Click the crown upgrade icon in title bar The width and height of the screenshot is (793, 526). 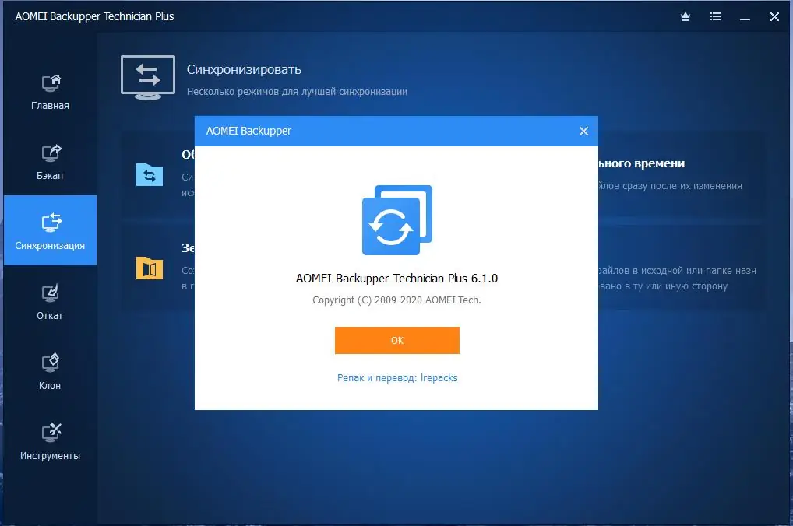coord(685,16)
